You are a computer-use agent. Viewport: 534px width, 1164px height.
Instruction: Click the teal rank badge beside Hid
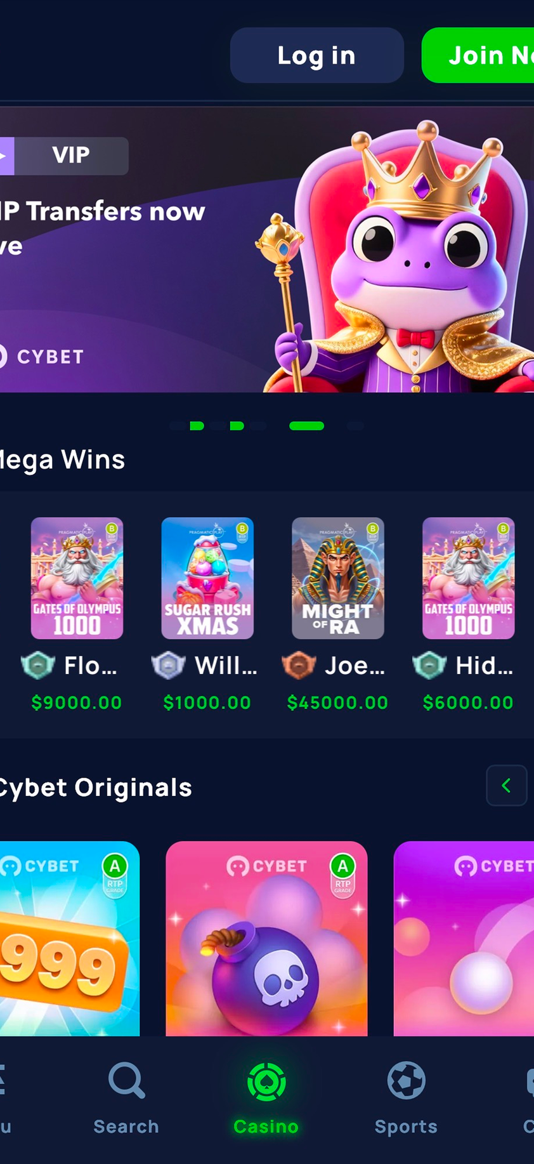coord(429,666)
